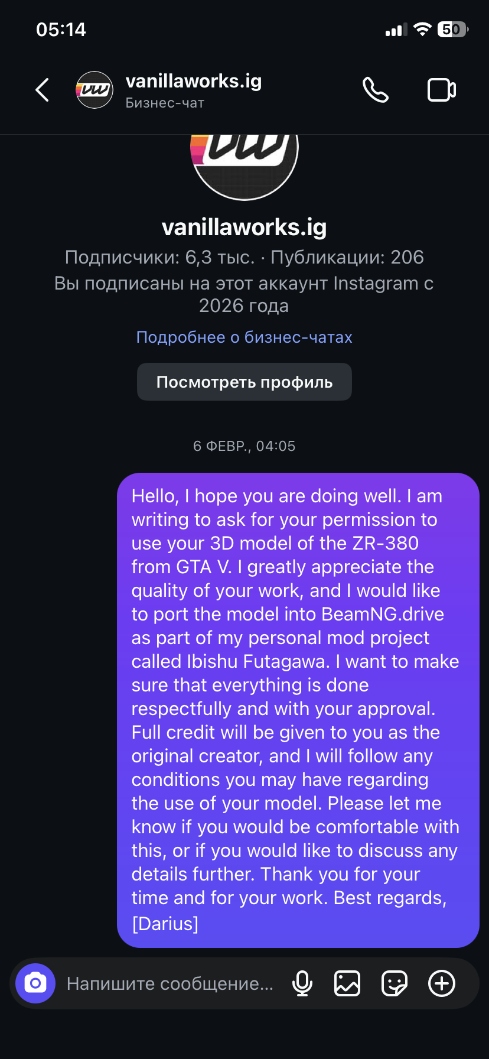Tap the 05:14 clock in status bar

coord(61,30)
